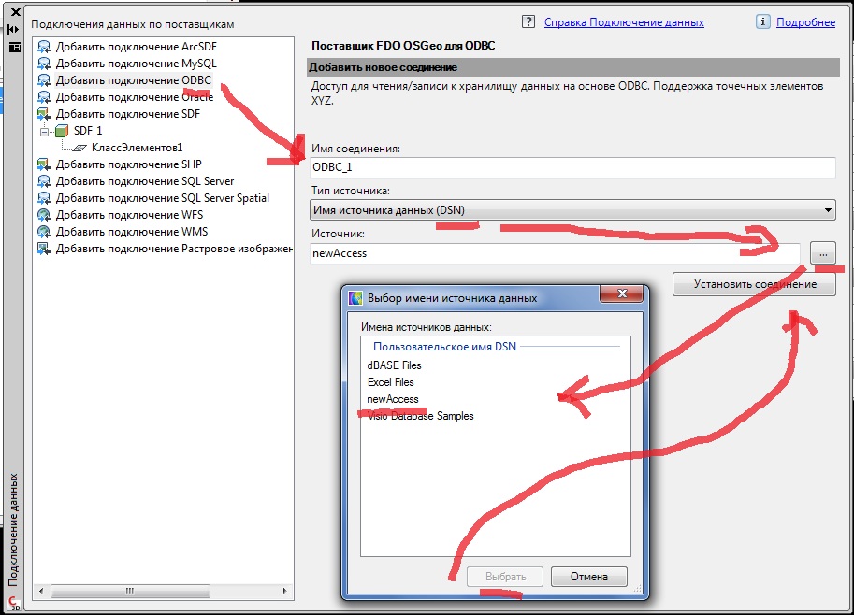Select Добавить подключение WMS
The width and height of the screenshot is (854, 615).
coord(132,232)
